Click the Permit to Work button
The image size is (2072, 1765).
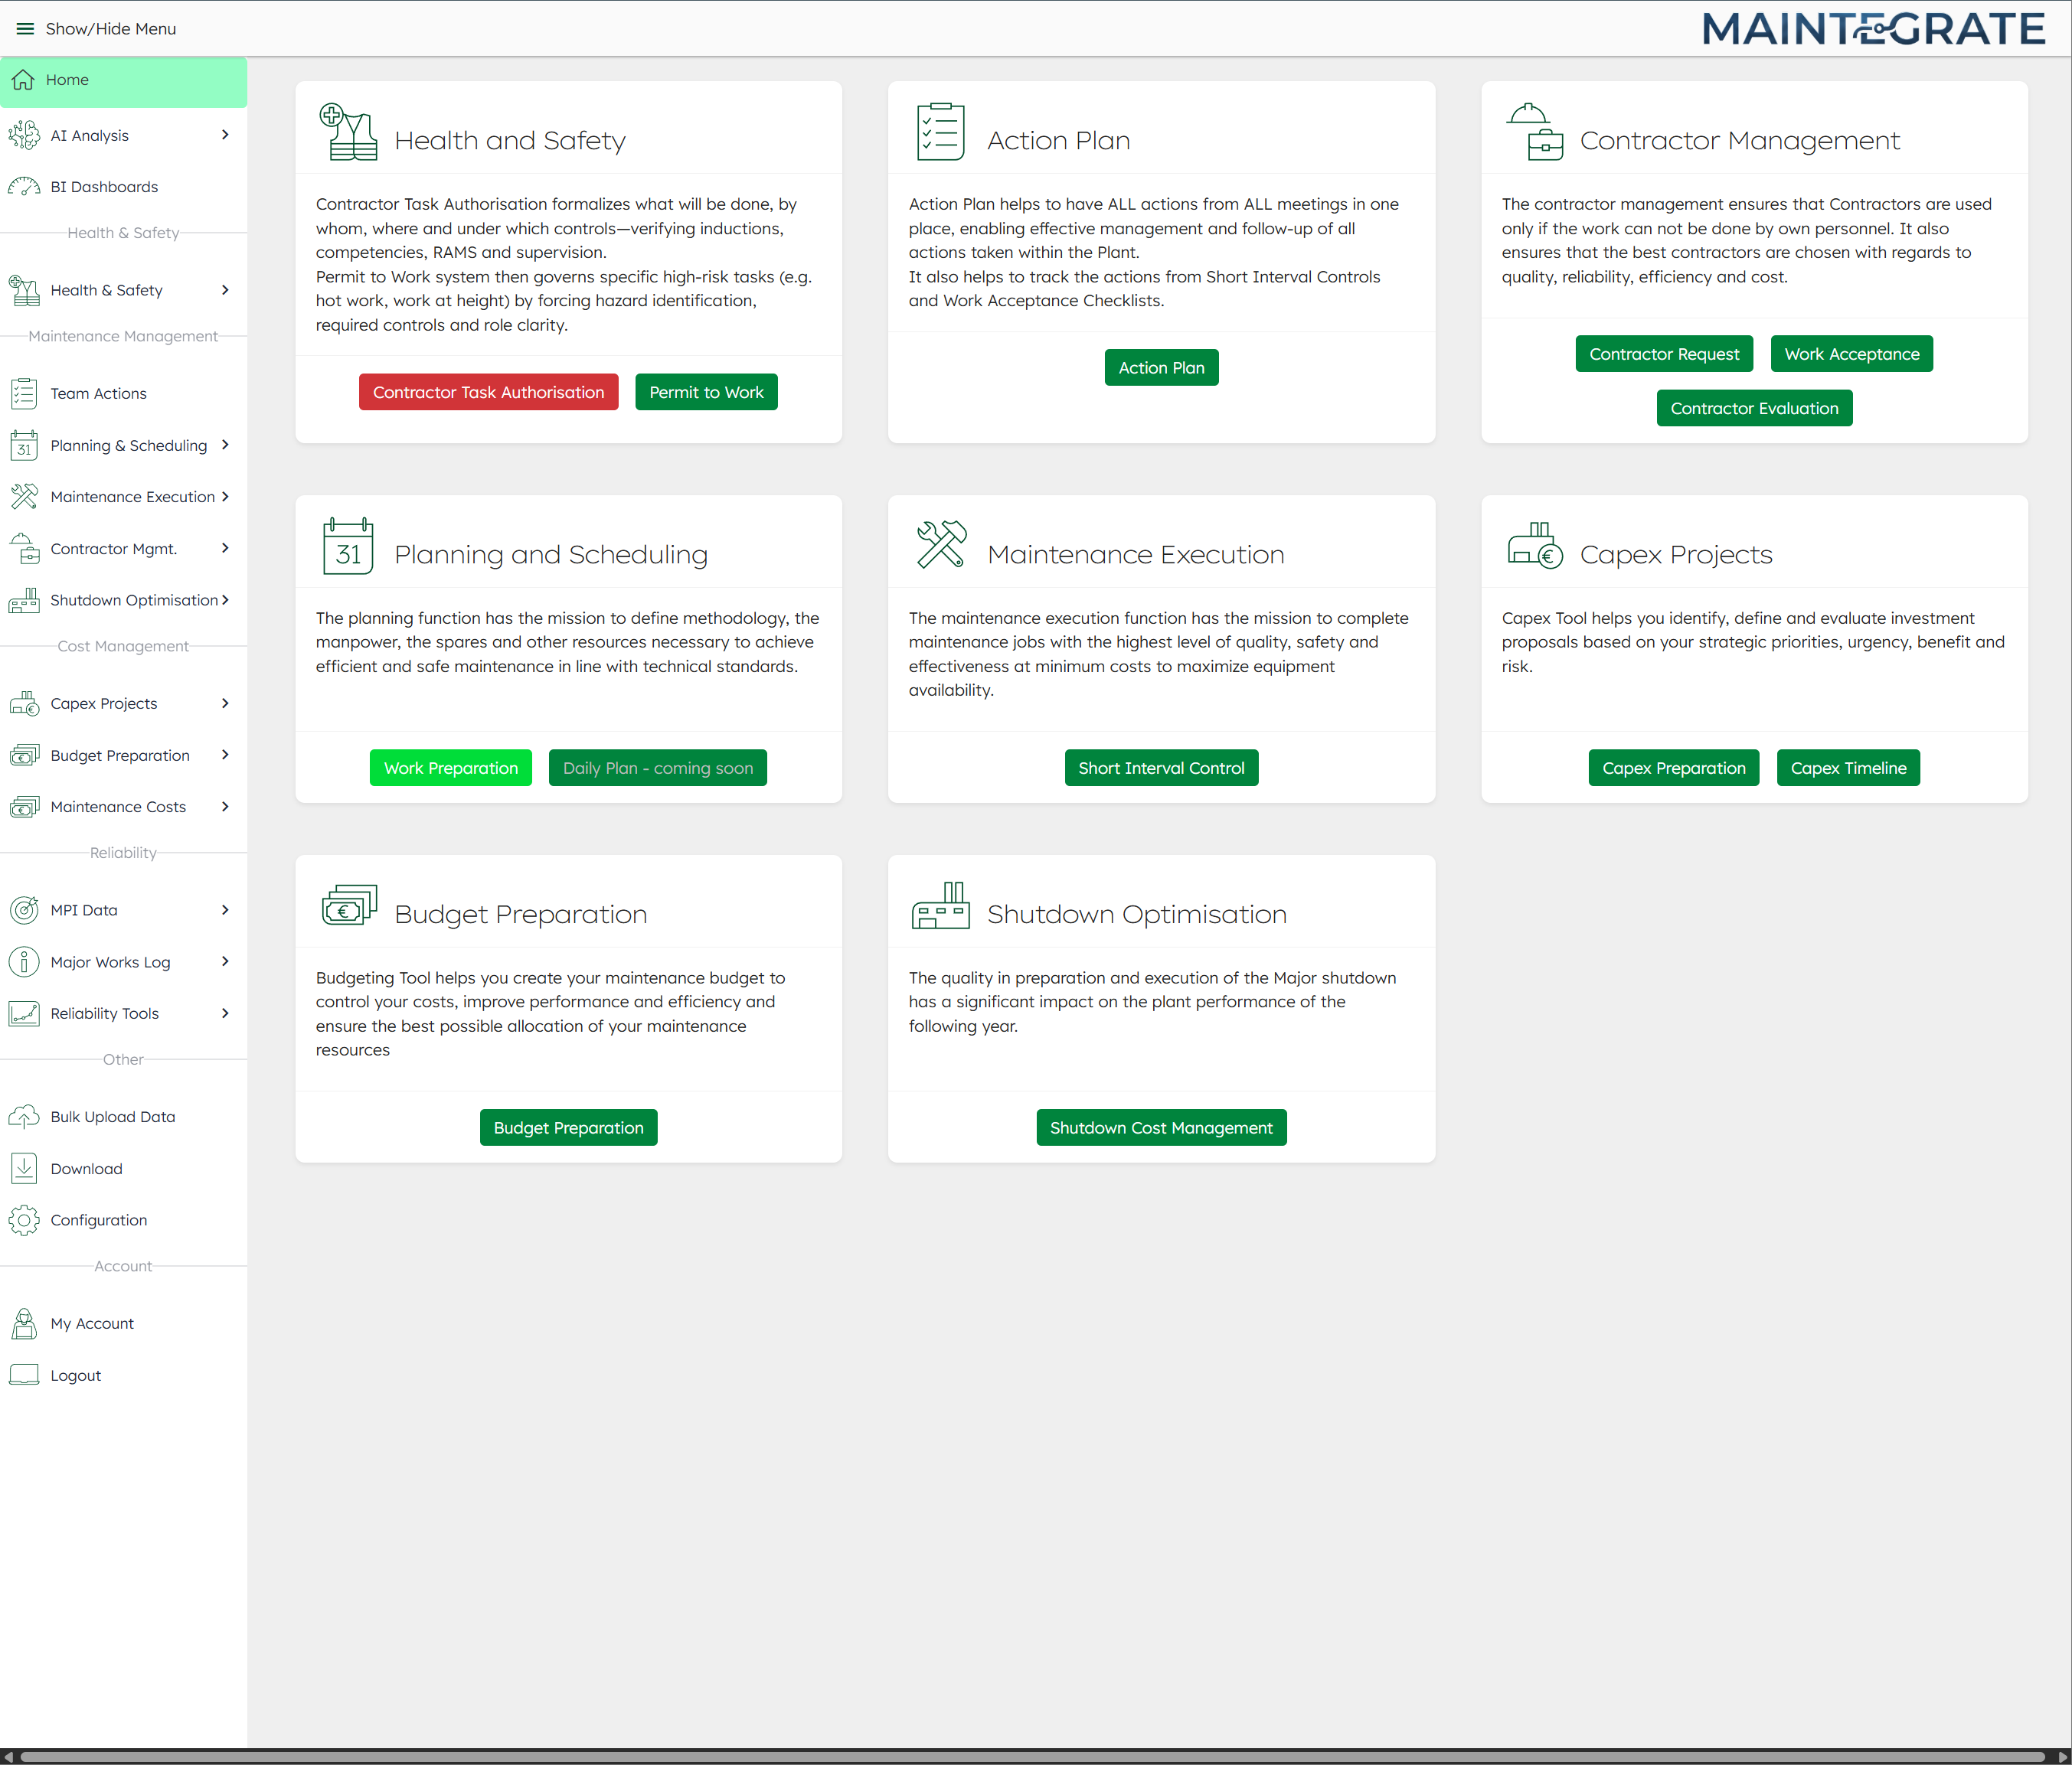click(x=706, y=392)
